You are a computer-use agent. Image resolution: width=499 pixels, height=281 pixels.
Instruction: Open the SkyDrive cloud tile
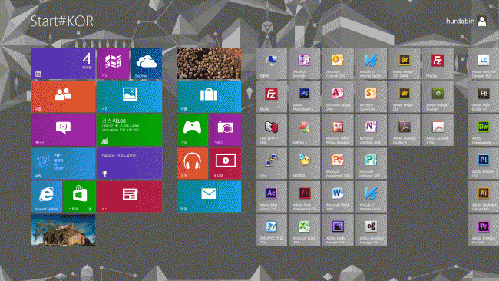pos(147,63)
